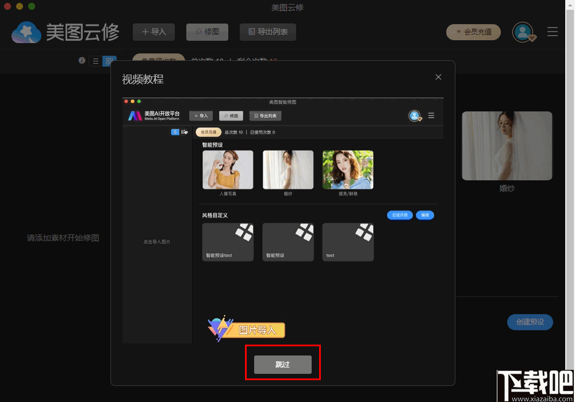
Task: Click the 图片导入 banner in video
Action: tap(247, 329)
